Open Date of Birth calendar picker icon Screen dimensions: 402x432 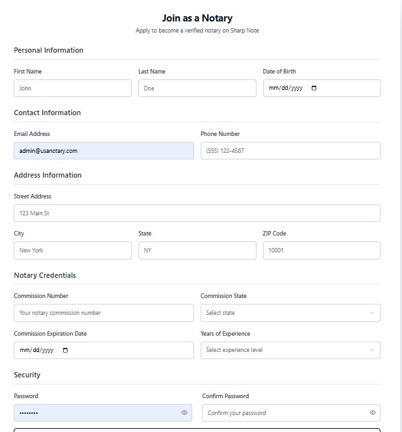[314, 88]
